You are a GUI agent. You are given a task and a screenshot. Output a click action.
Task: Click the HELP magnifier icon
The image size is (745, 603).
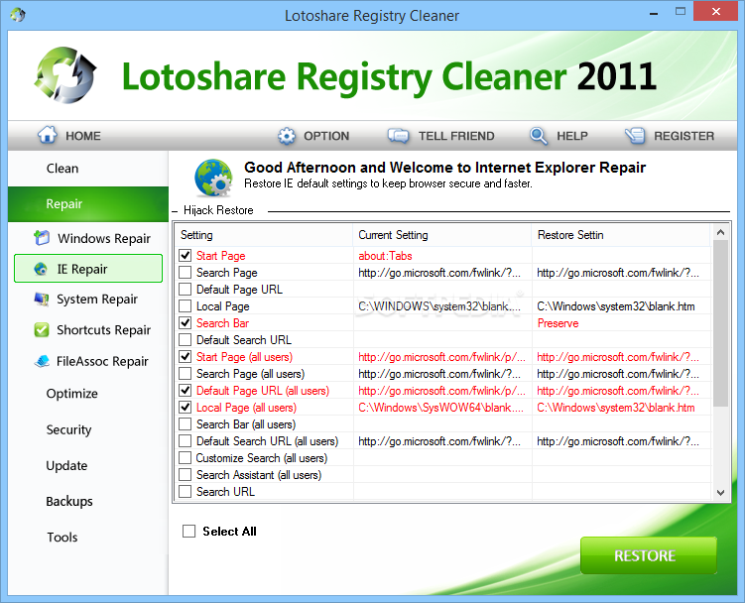click(x=539, y=136)
